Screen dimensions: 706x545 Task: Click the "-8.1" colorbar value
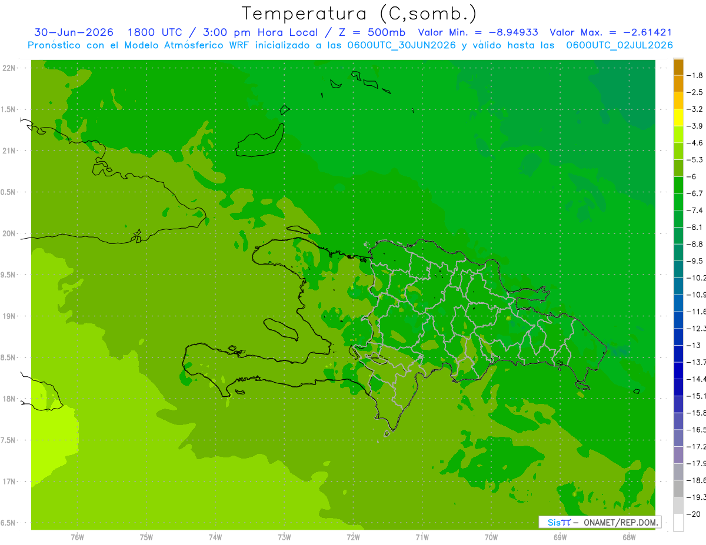(695, 227)
